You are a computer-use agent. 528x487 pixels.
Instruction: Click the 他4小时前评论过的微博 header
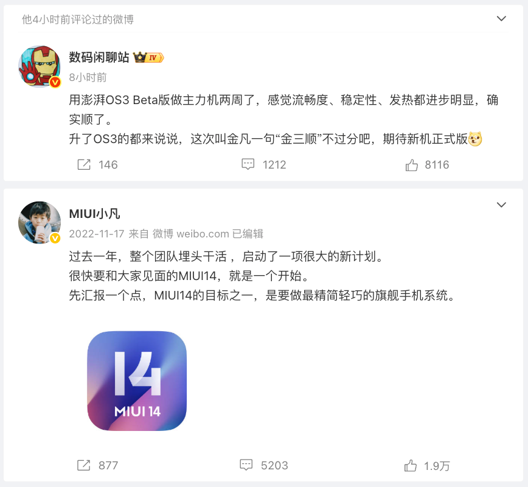coord(78,19)
